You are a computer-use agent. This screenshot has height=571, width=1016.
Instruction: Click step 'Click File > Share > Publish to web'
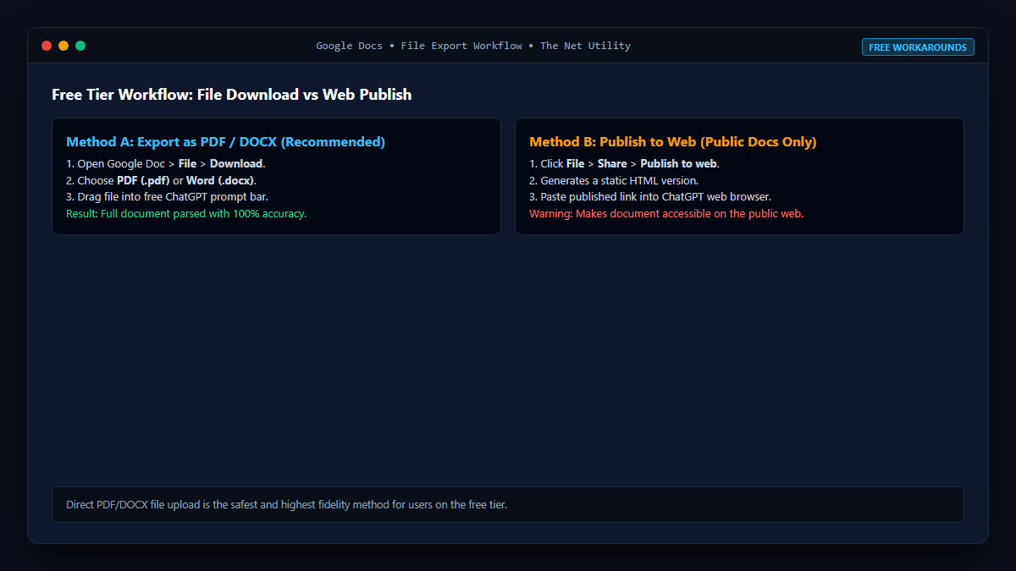point(625,164)
